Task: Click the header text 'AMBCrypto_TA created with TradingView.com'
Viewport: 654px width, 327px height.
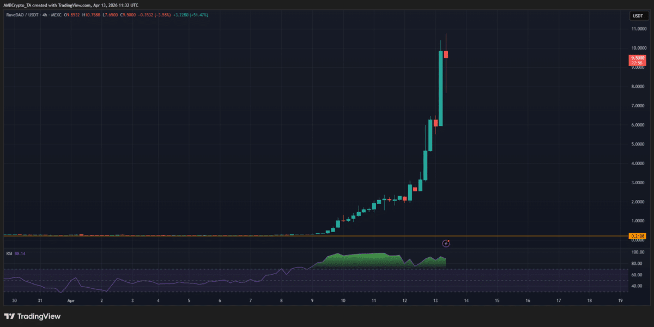Action: [47, 4]
